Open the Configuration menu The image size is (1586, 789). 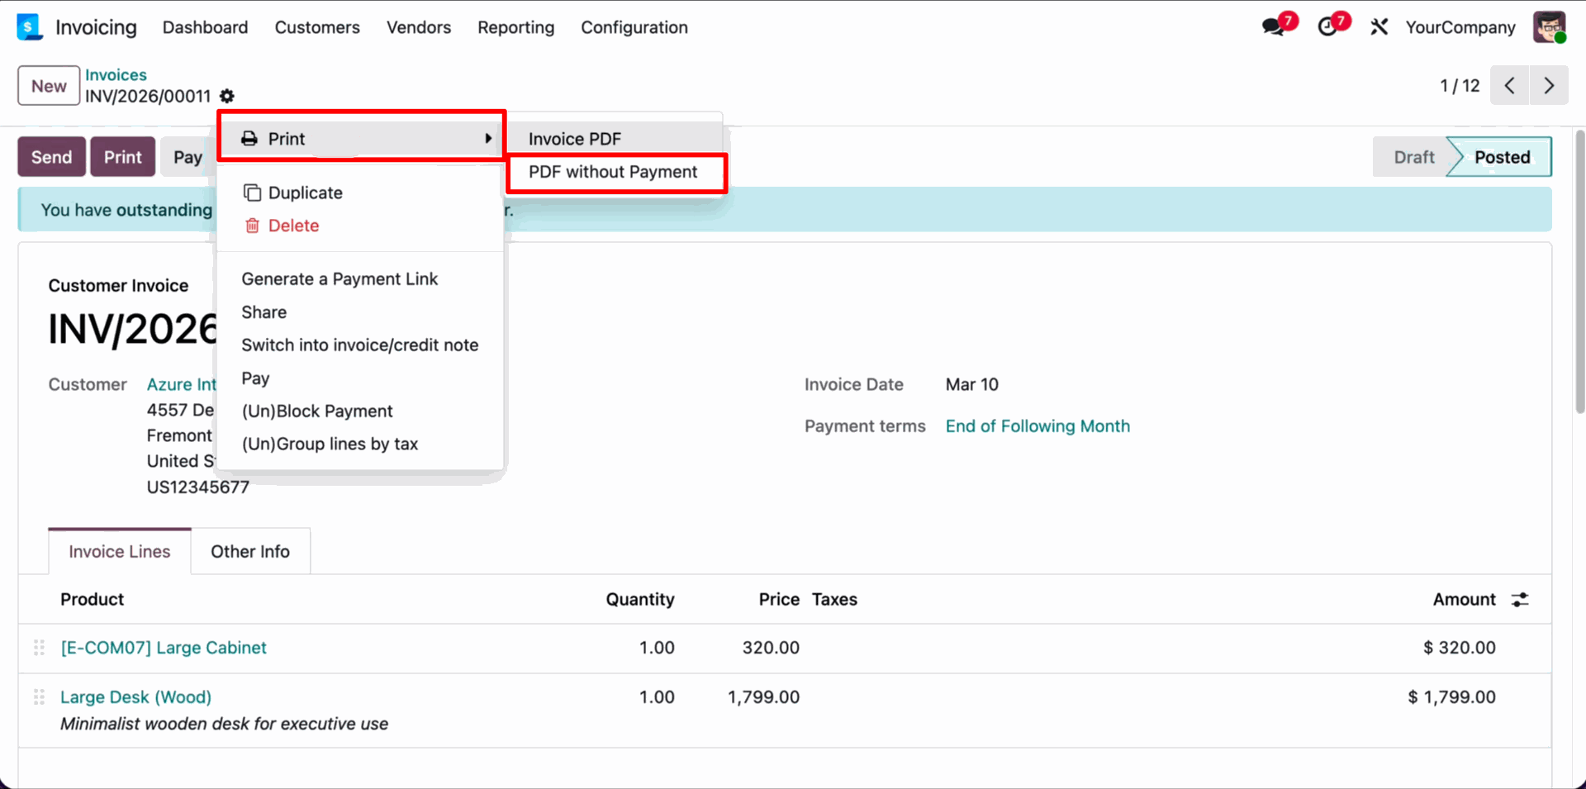(634, 27)
